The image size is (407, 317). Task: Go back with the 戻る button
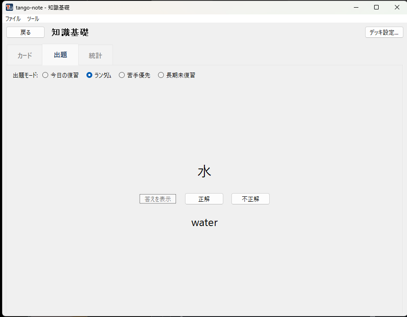[25, 32]
